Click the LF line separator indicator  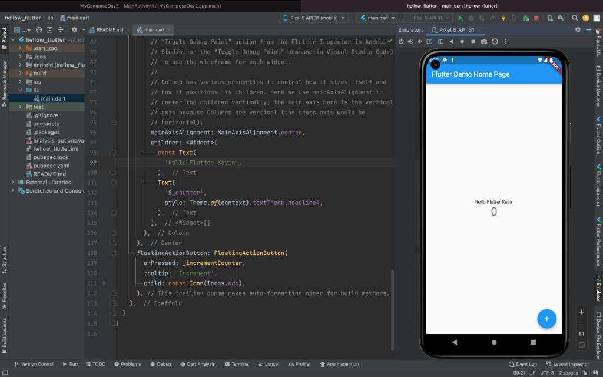pos(532,373)
